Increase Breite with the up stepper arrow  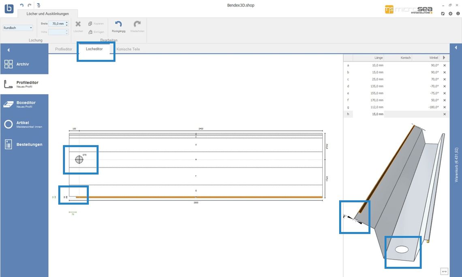point(67,22)
